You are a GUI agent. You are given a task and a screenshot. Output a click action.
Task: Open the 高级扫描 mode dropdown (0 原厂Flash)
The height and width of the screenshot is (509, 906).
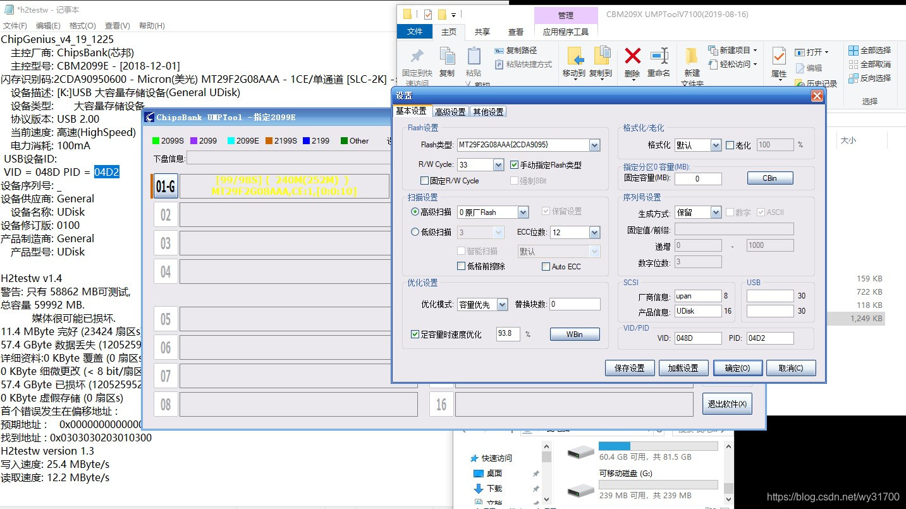pyautogui.click(x=523, y=212)
